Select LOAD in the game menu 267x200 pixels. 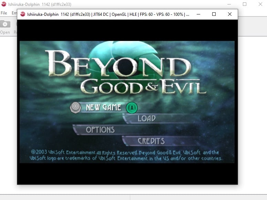(x=146, y=119)
